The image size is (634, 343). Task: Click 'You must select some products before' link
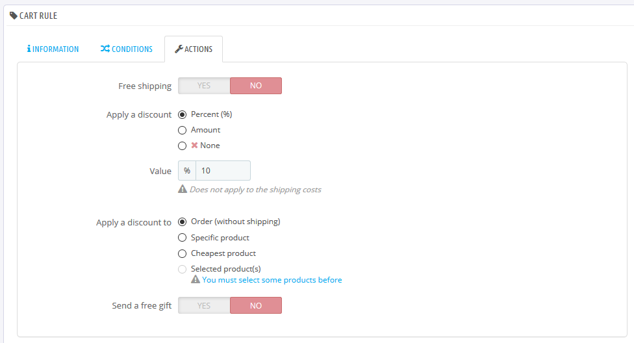pos(272,280)
